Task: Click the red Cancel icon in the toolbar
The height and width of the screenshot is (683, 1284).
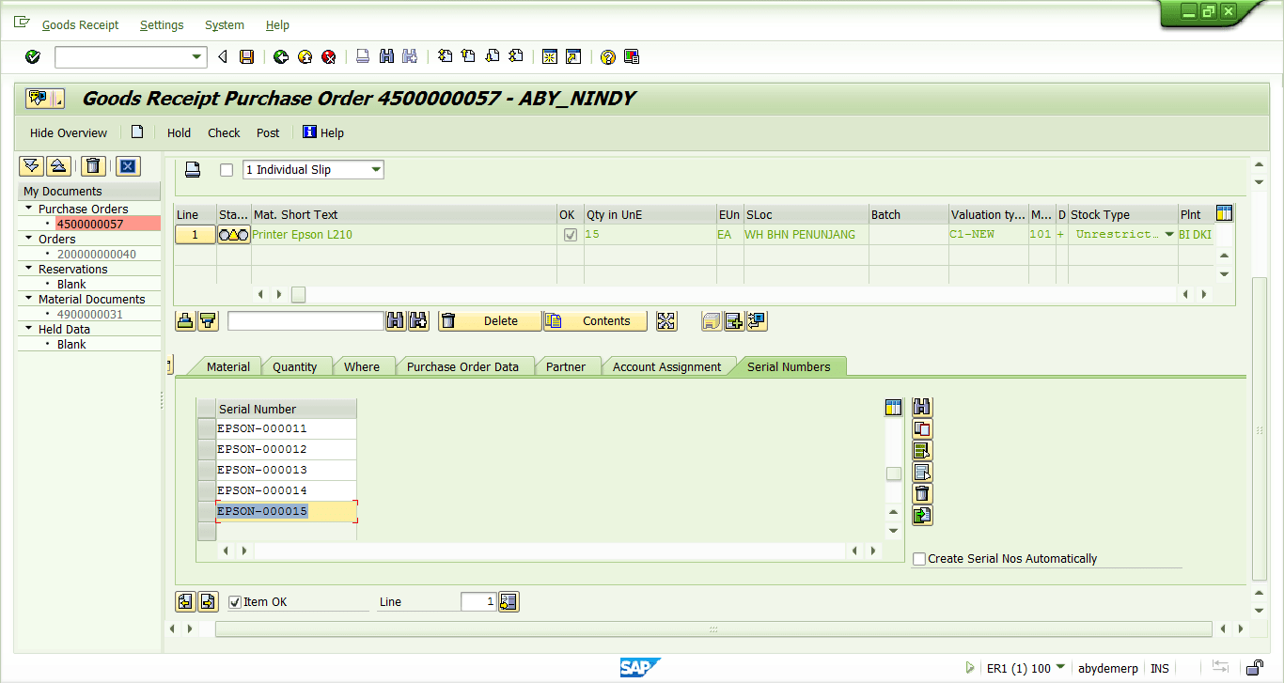Action: (329, 57)
